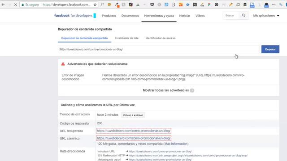Select the 'Tiempo de extracción' label

75,114
